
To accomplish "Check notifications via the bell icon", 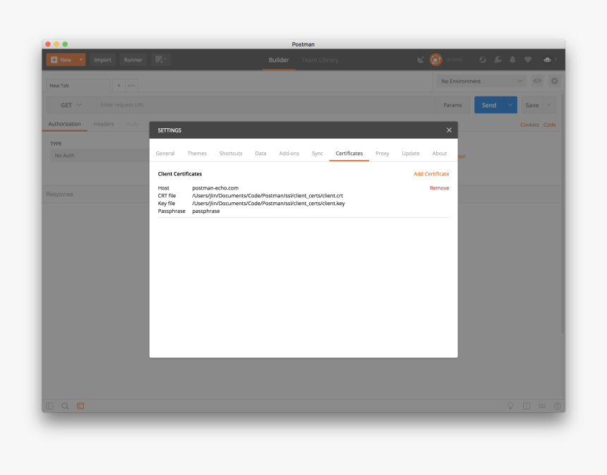I will point(513,60).
